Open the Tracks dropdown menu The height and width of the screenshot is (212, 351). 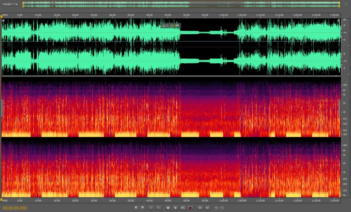tap(11, 4)
